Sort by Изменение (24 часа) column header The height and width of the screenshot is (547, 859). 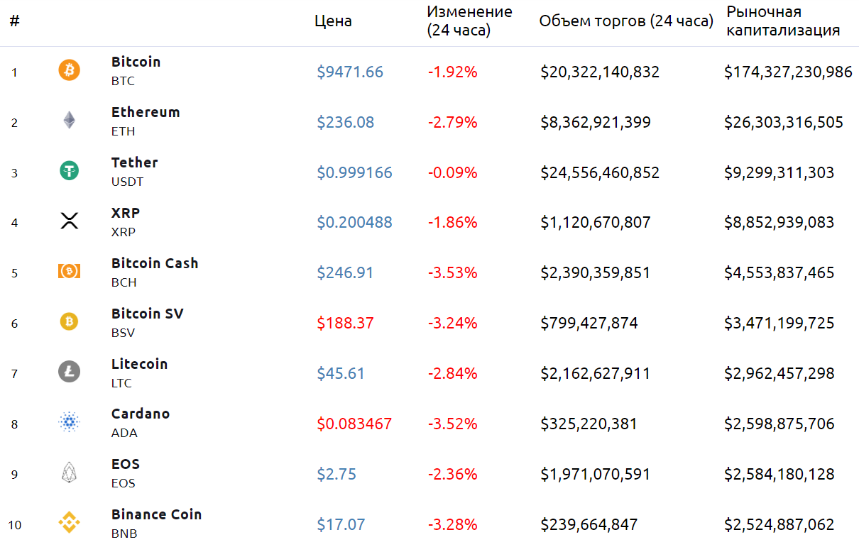(469, 21)
